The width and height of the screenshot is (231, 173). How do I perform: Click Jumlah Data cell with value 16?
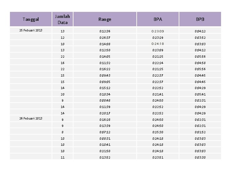point(63,63)
